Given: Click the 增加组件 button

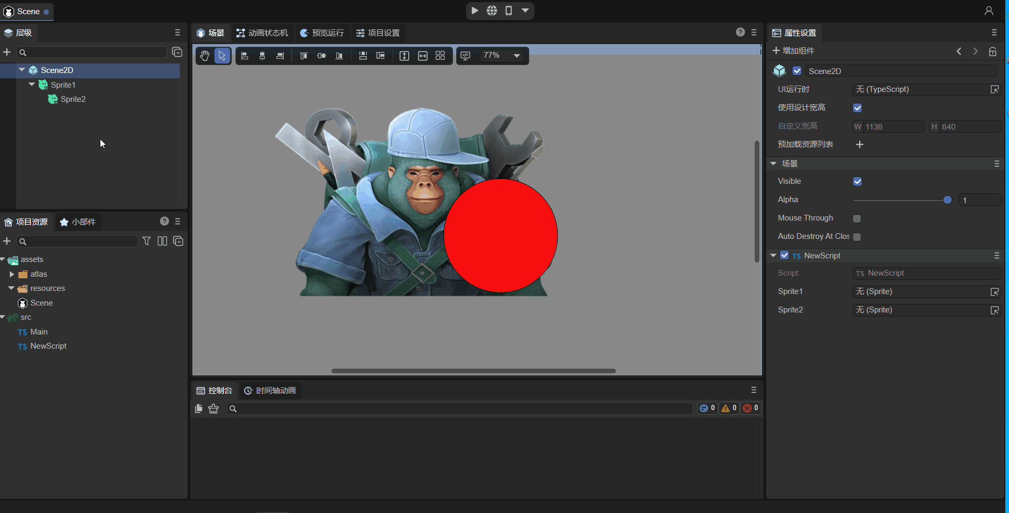Looking at the screenshot, I should (x=793, y=51).
